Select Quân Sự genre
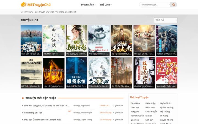 click(135, 120)
